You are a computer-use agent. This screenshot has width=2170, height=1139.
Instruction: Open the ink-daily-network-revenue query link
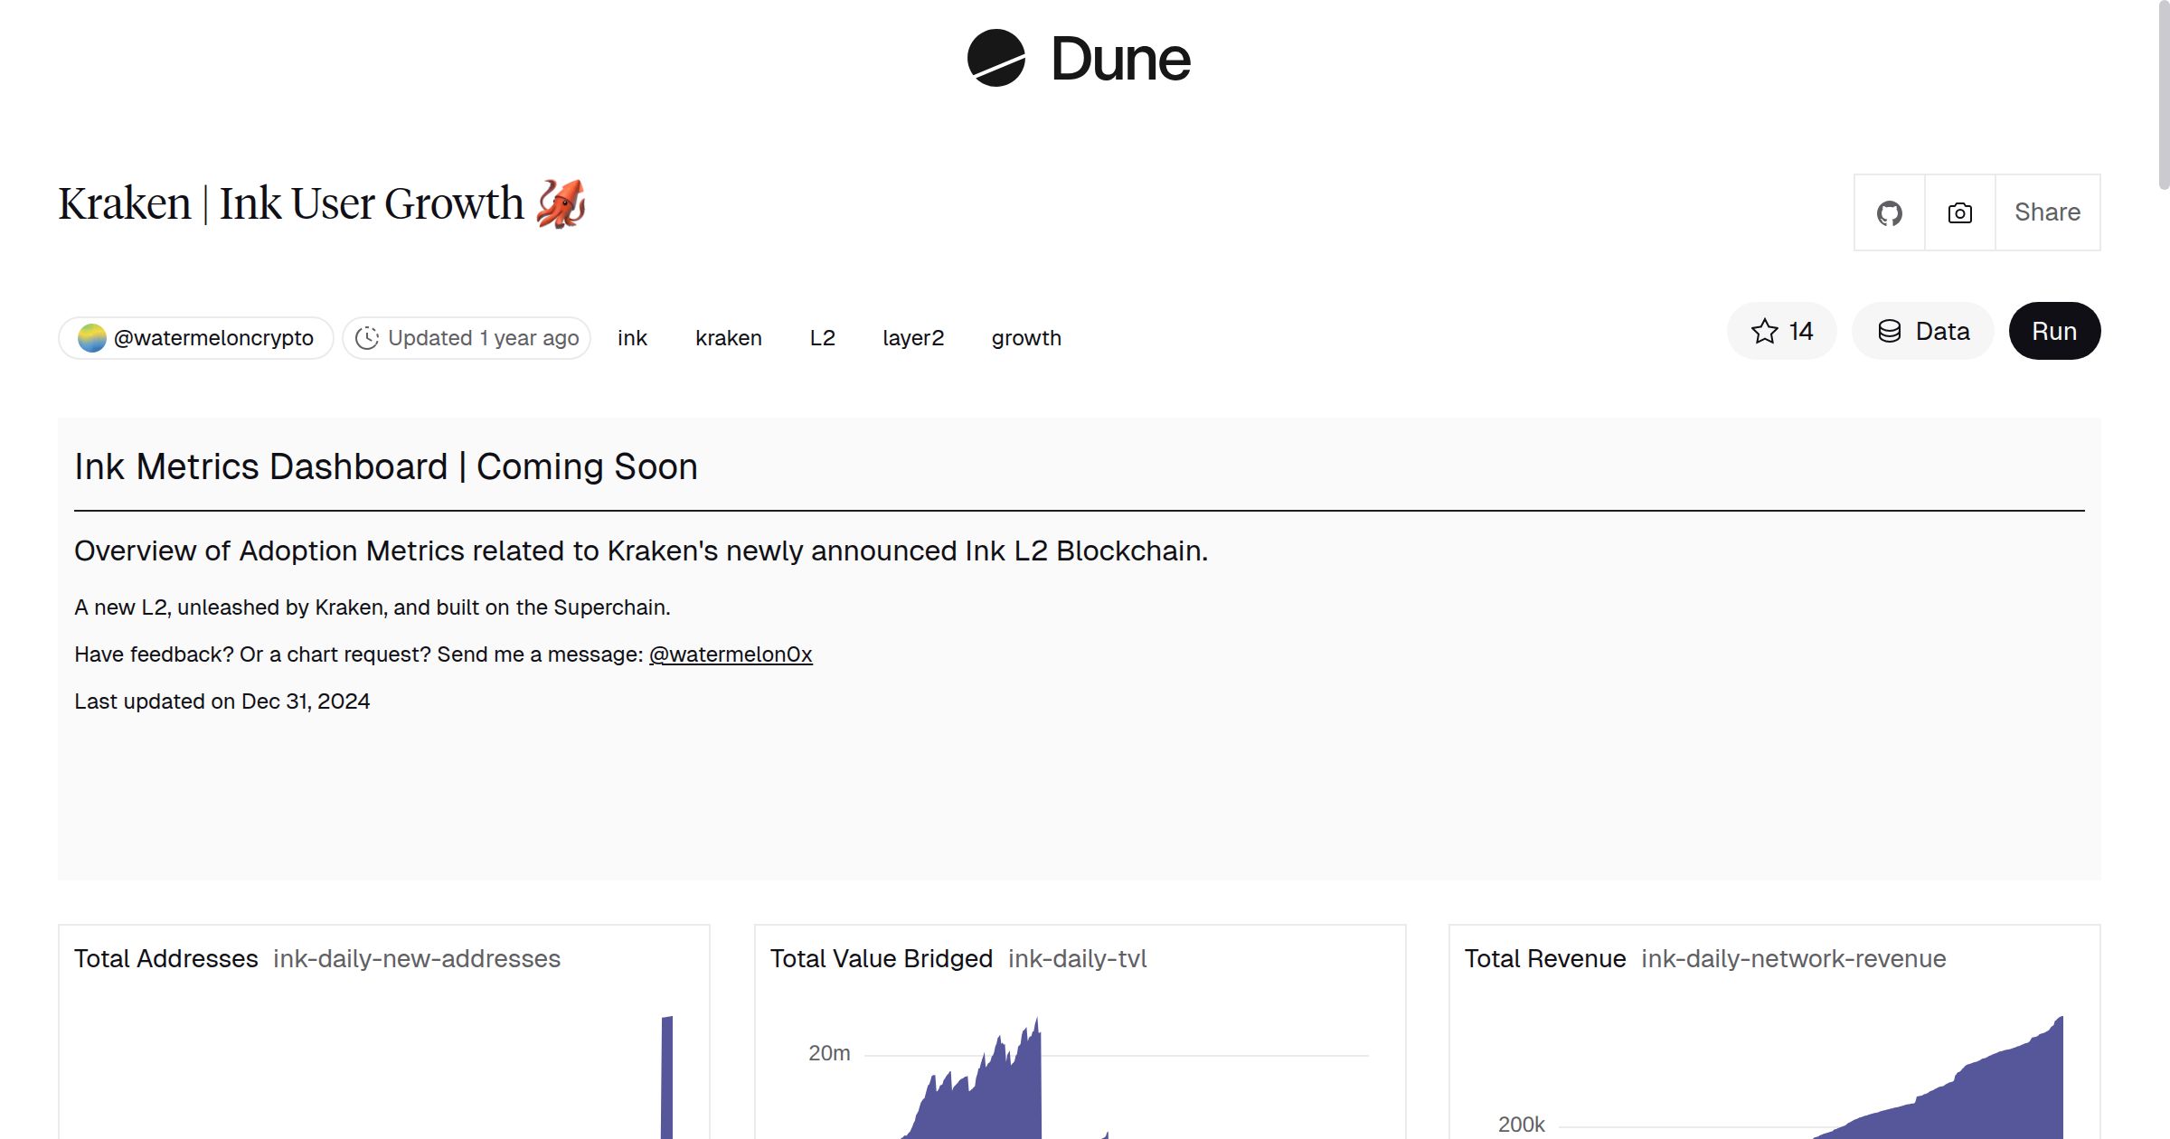(1793, 959)
